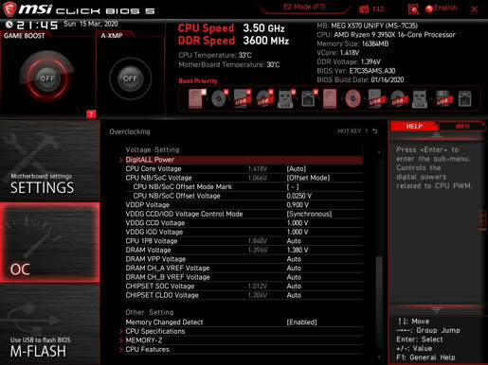
Task: Click the MSI dragon shield logo
Action: tap(9, 9)
